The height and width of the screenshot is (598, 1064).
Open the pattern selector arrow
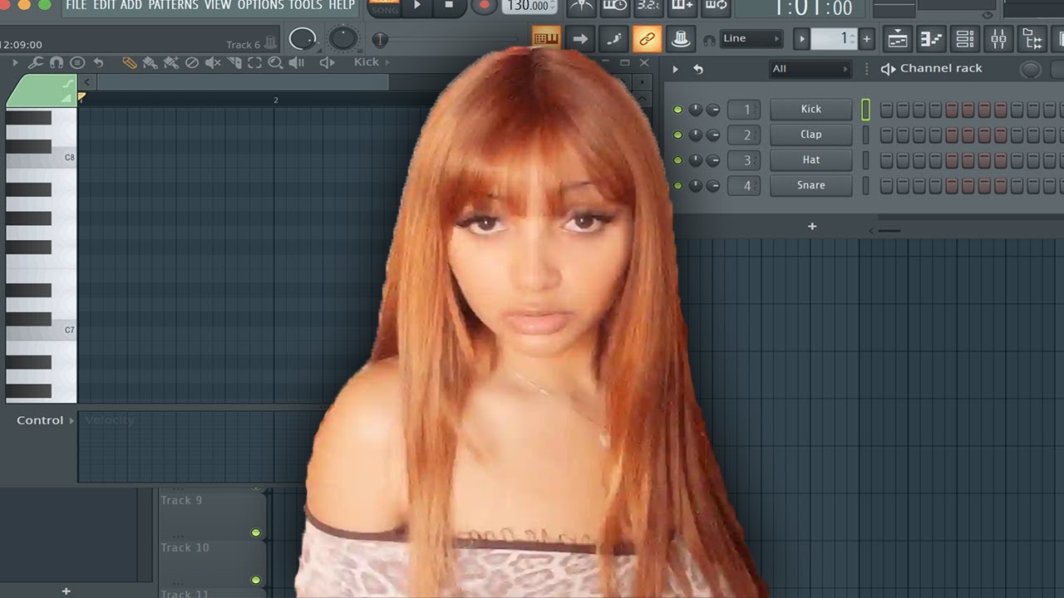coord(801,38)
